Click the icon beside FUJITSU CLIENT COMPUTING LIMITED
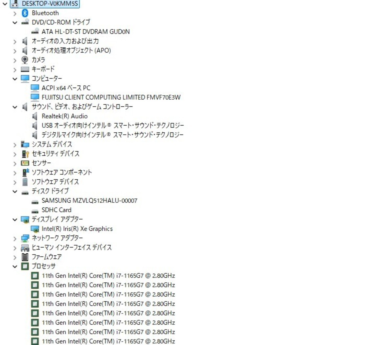This screenshot has height=345, width=388. click(x=35, y=97)
